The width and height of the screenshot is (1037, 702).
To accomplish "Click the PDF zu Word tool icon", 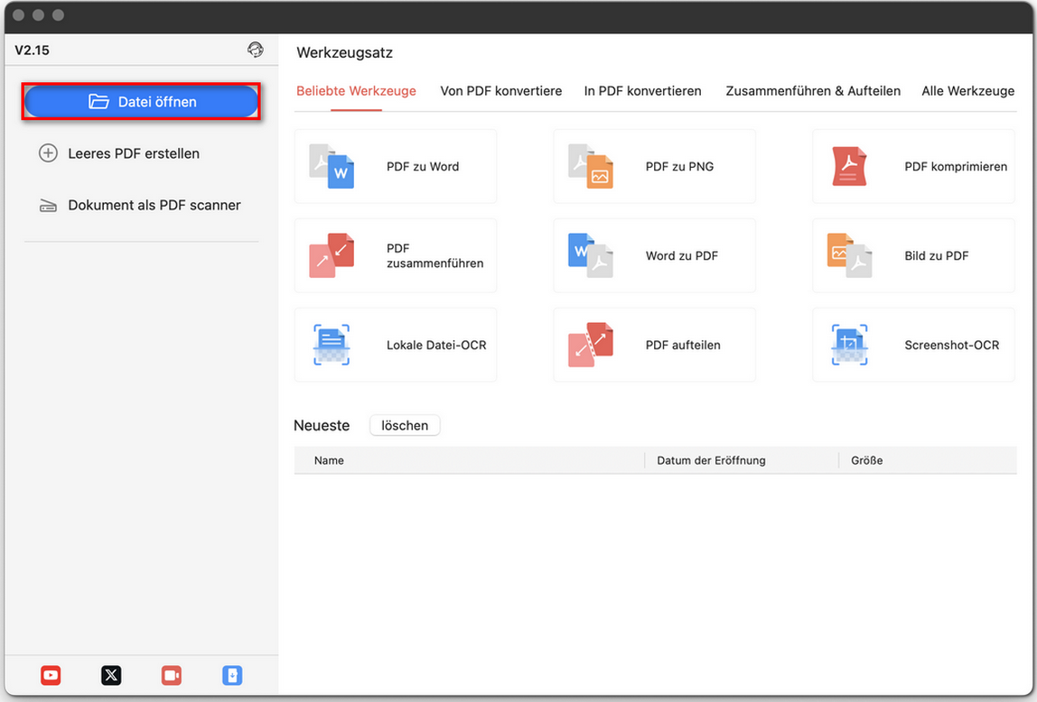I will [x=332, y=166].
